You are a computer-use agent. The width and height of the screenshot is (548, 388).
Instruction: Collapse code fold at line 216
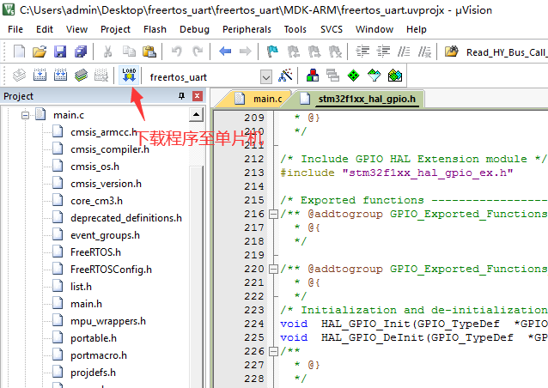coord(273,214)
